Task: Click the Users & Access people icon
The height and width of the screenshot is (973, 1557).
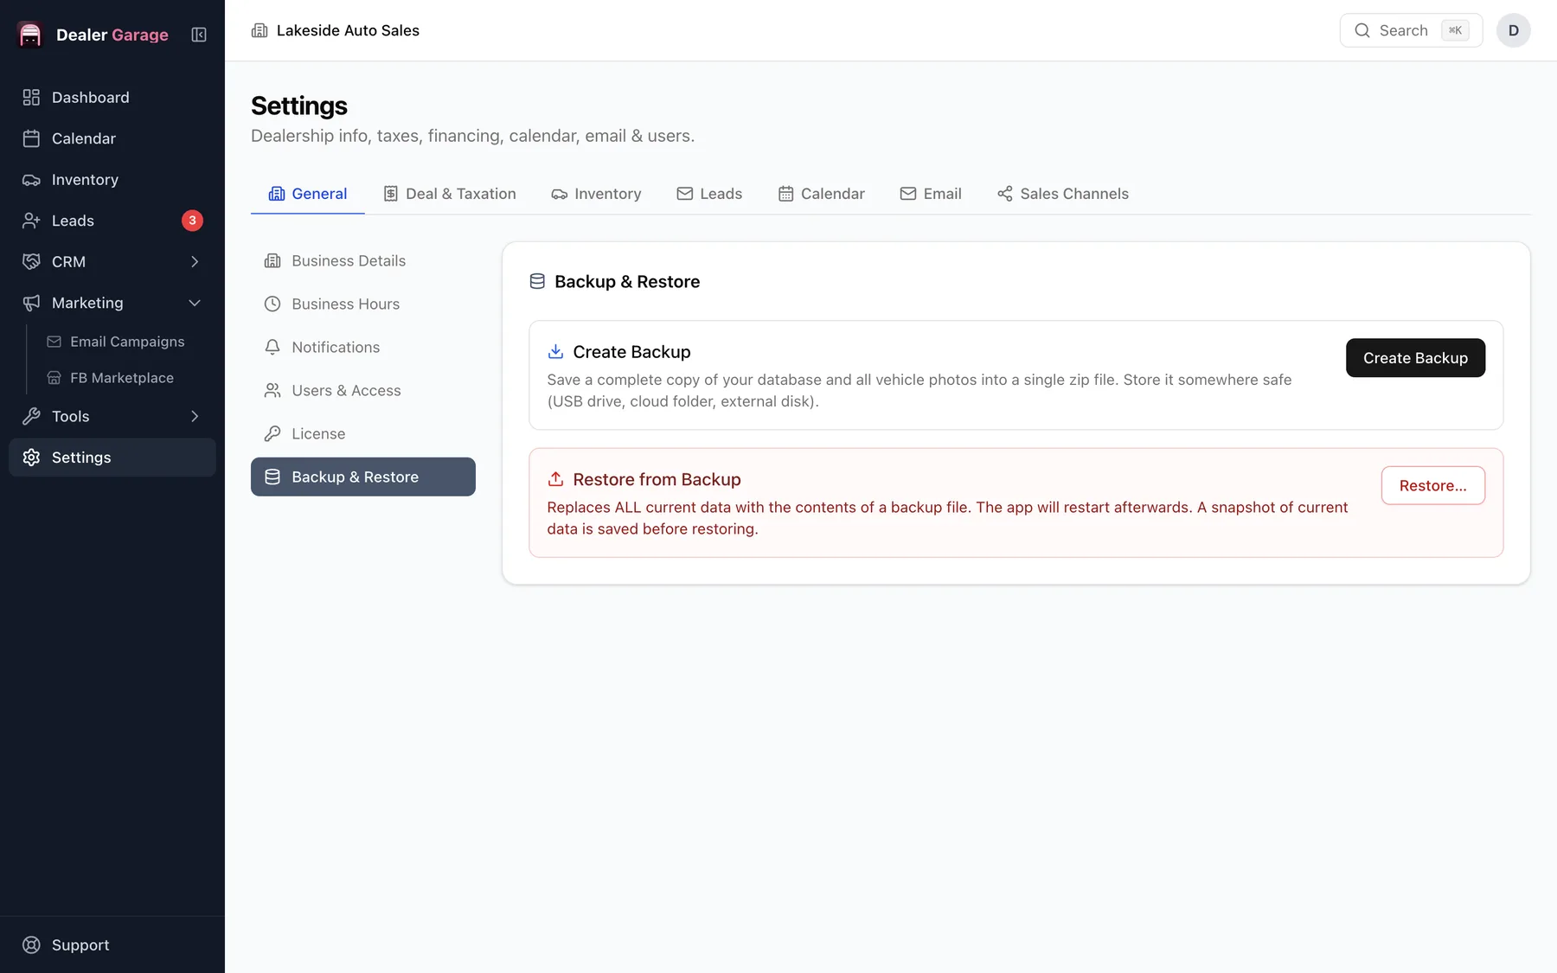Action: coord(272,391)
